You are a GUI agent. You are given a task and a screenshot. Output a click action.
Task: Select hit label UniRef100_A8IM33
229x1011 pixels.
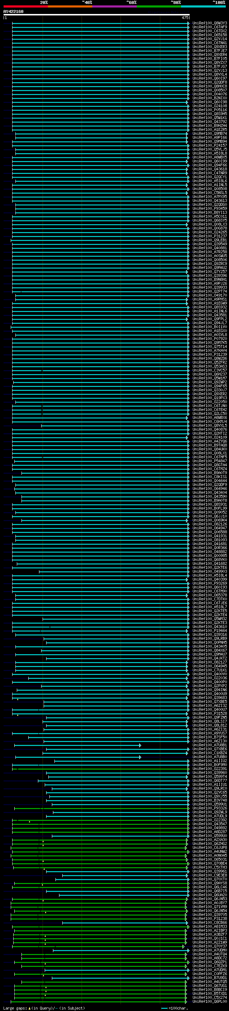point(210,927)
